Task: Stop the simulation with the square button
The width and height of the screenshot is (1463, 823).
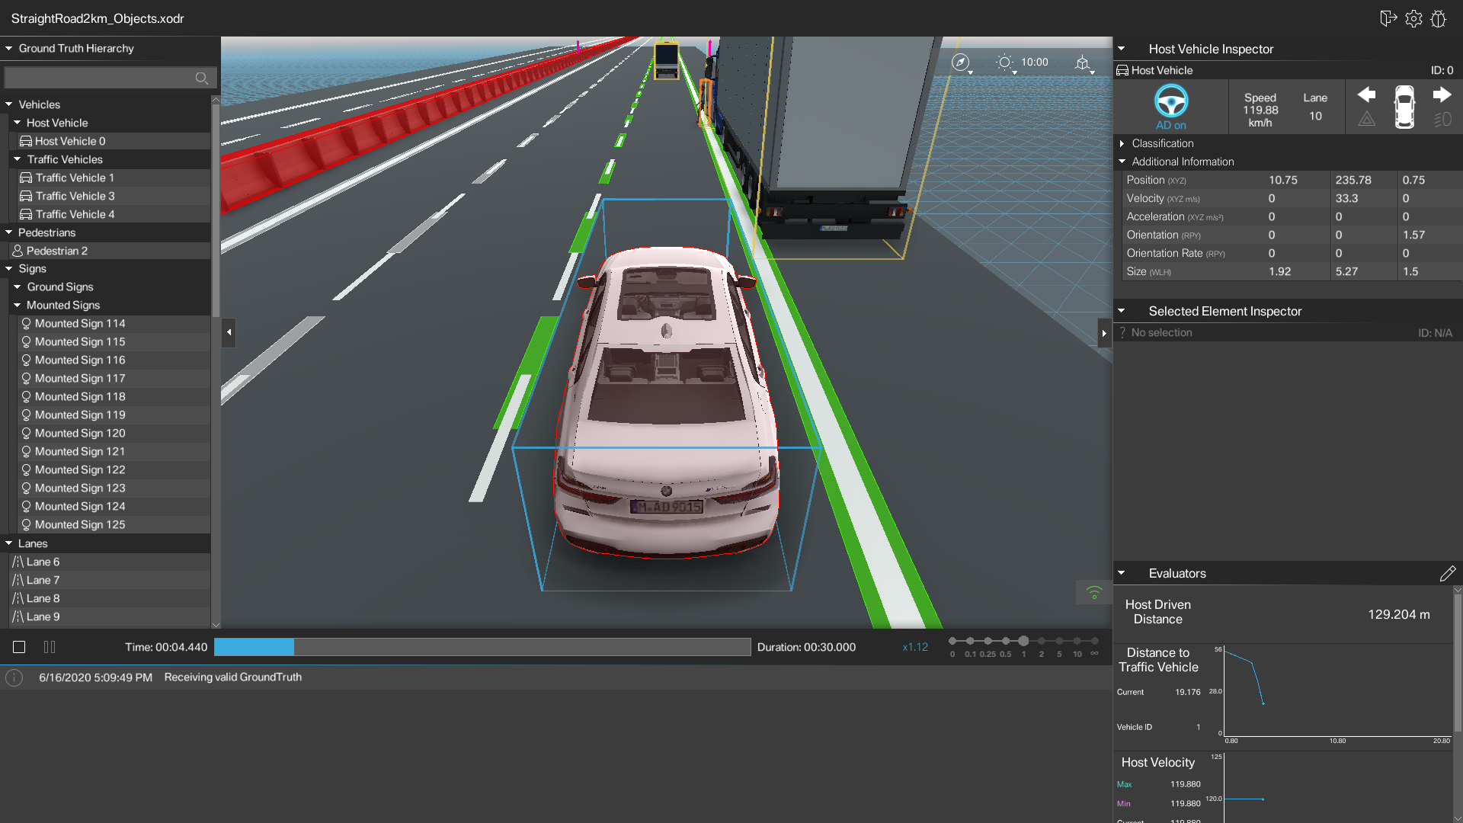Action: (x=18, y=647)
